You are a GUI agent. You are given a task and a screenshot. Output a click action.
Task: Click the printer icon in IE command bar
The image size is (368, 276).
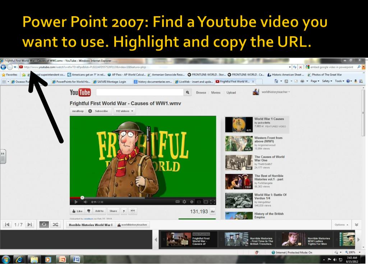(x=302, y=81)
